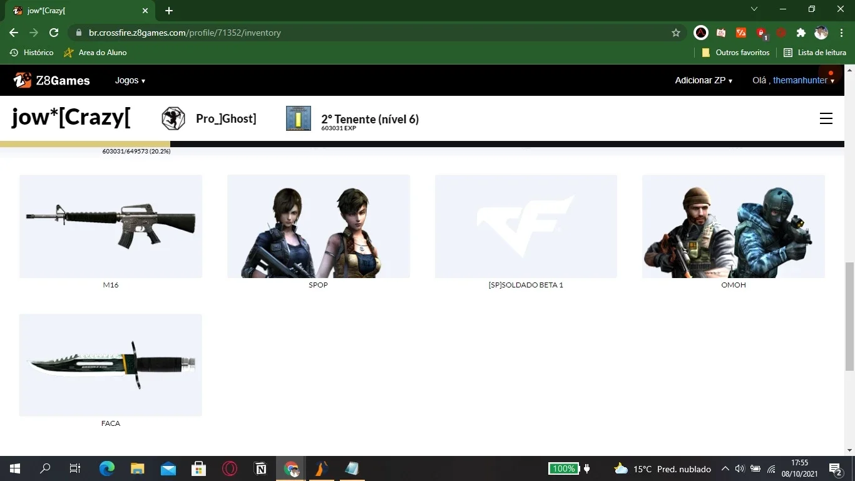Click the Pro_]Ghost] clan name

click(x=226, y=118)
